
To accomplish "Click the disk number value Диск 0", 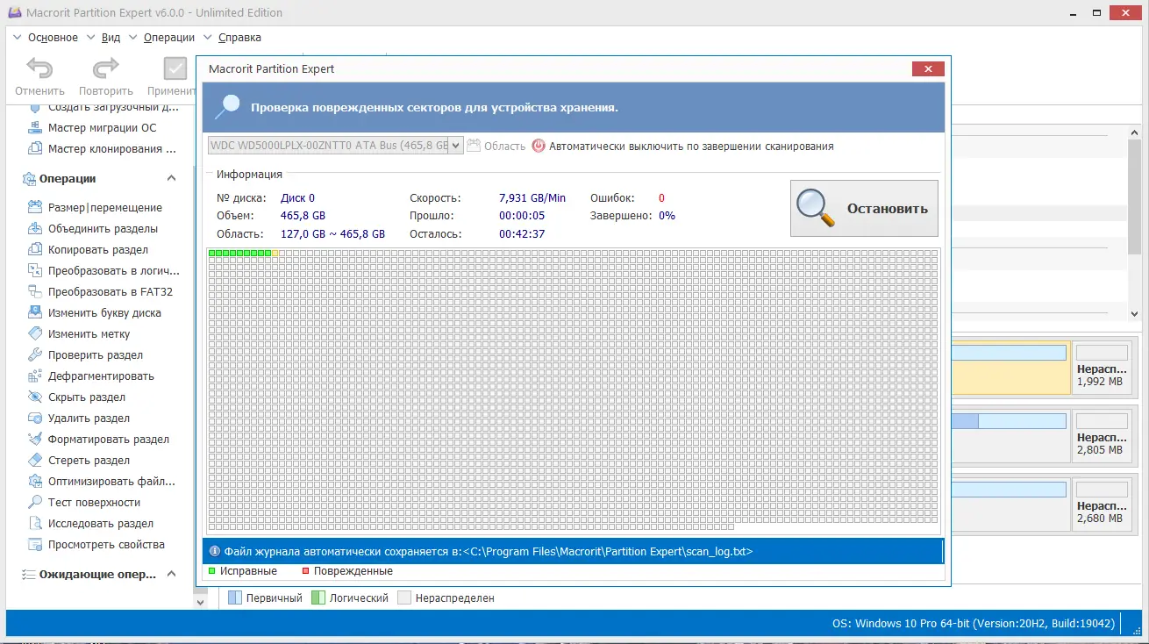I will 297,198.
